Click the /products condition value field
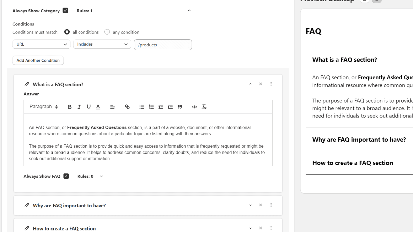413x232 pixels. click(x=163, y=45)
